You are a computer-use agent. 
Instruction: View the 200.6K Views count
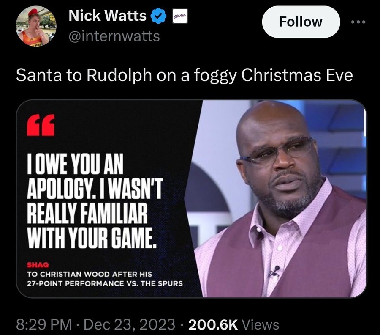233,325
